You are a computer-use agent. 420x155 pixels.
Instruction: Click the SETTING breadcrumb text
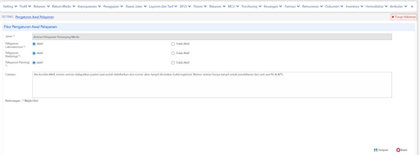pyautogui.click(x=8, y=17)
